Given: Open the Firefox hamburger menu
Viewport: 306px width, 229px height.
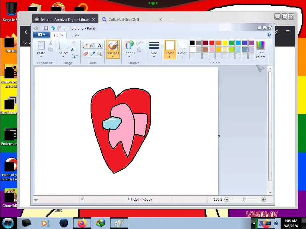Looking at the screenshot, I should (288, 32).
